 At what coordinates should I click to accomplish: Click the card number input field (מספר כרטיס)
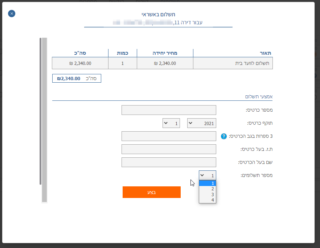pyautogui.click(x=169, y=110)
